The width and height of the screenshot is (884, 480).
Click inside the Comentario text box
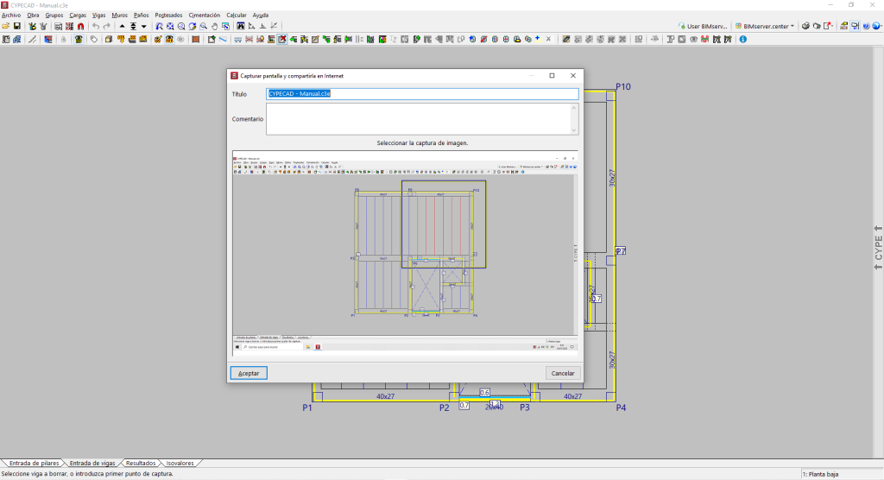click(418, 119)
